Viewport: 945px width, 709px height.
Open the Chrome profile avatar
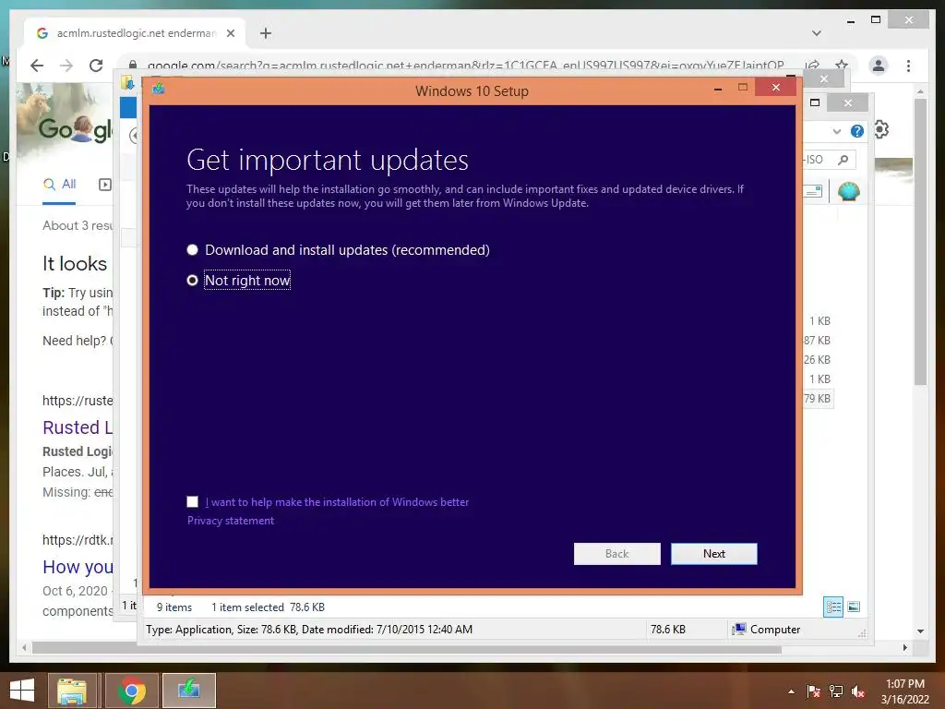(x=879, y=66)
